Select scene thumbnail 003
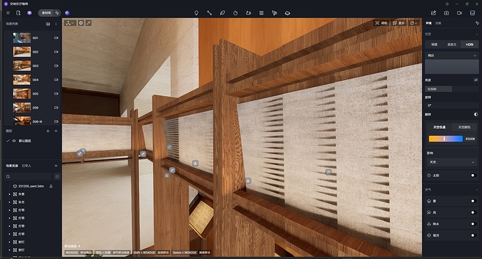Image resolution: width=482 pixels, height=259 pixels. pos(22,65)
